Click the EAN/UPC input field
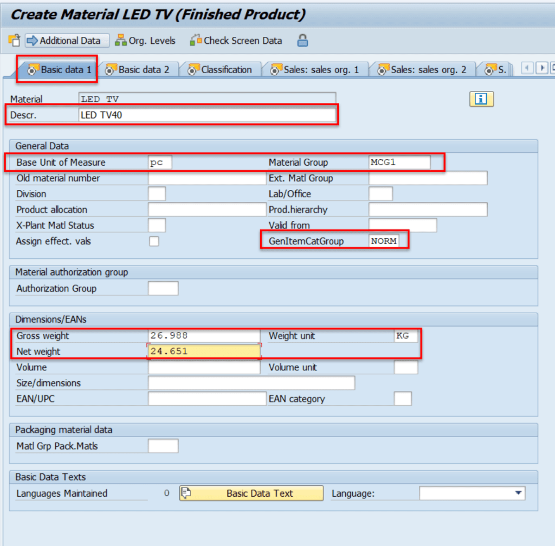The width and height of the screenshot is (555, 546). [207, 399]
